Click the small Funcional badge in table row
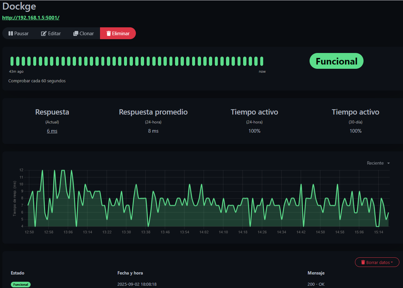Screen dimensions: 403x288 (21, 284)
